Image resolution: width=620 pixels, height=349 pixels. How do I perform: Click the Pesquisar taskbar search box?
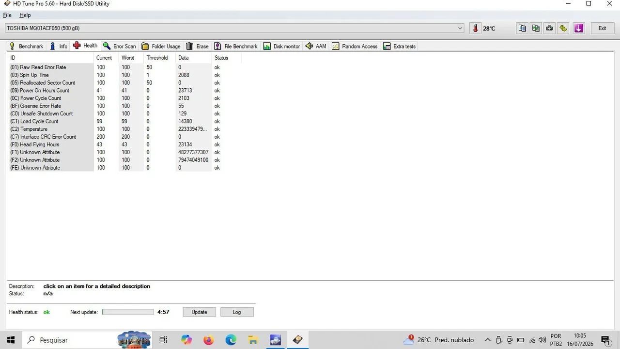point(87,340)
